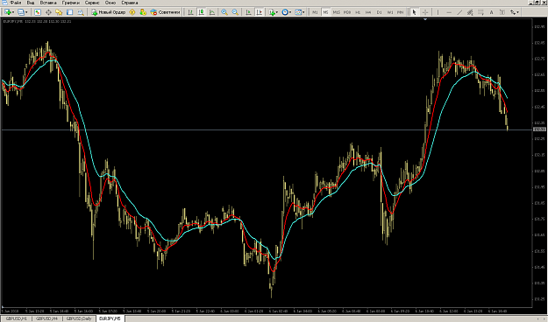Select the Horizontal Line drawing tool
This screenshot has height=322, width=548.
(x=449, y=12)
